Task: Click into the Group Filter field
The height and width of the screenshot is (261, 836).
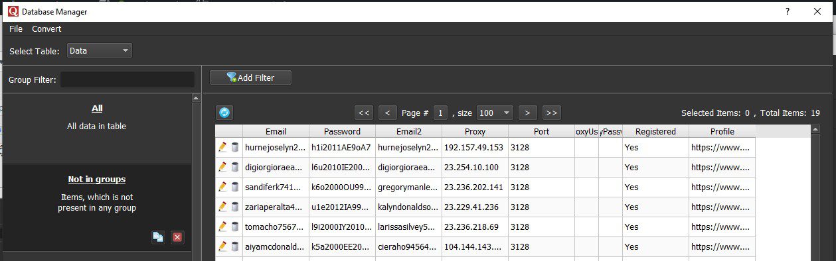Action: click(x=127, y=79)
